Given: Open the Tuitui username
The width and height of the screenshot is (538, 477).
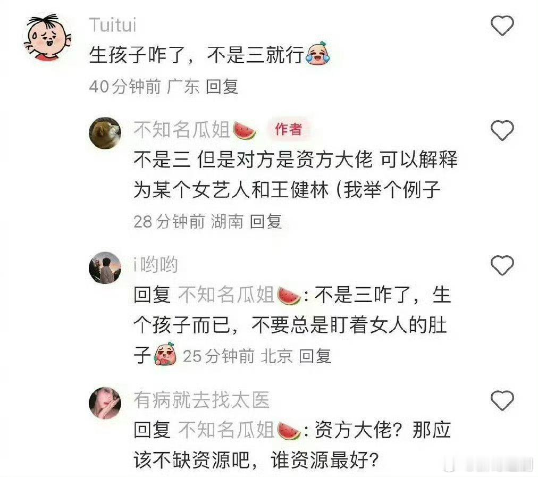Looking at the screenshot, I should pos(113,25).
